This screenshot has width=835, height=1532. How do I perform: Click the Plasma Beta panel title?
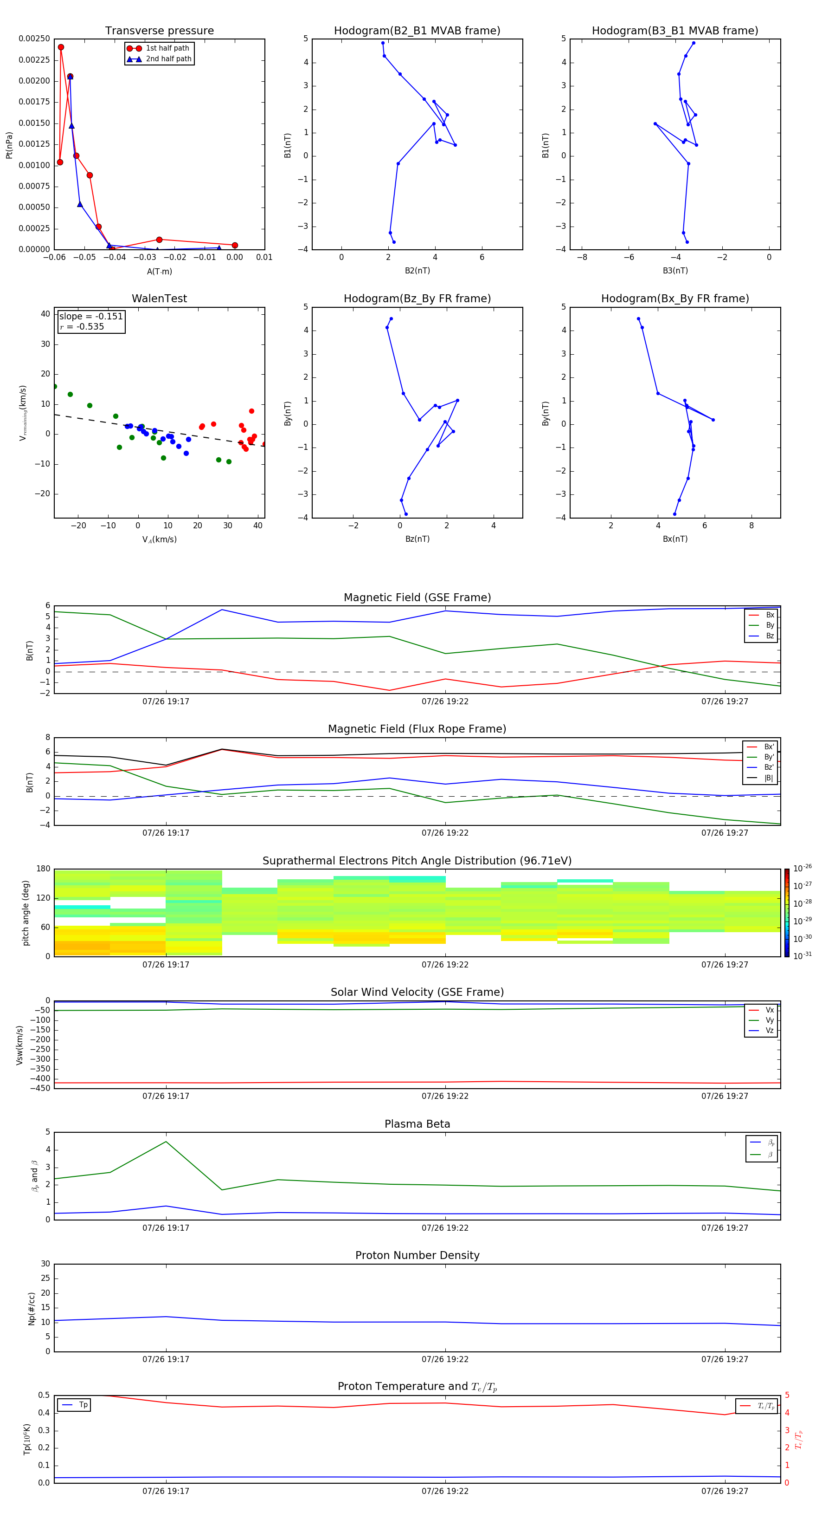417,1124
